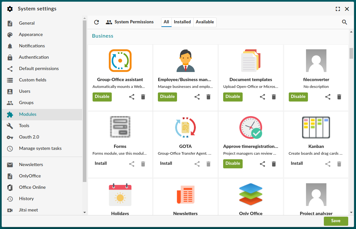Install the Forms module
Image resolution: width=356 pixels, height=229 pixels.
click(101, 163)
